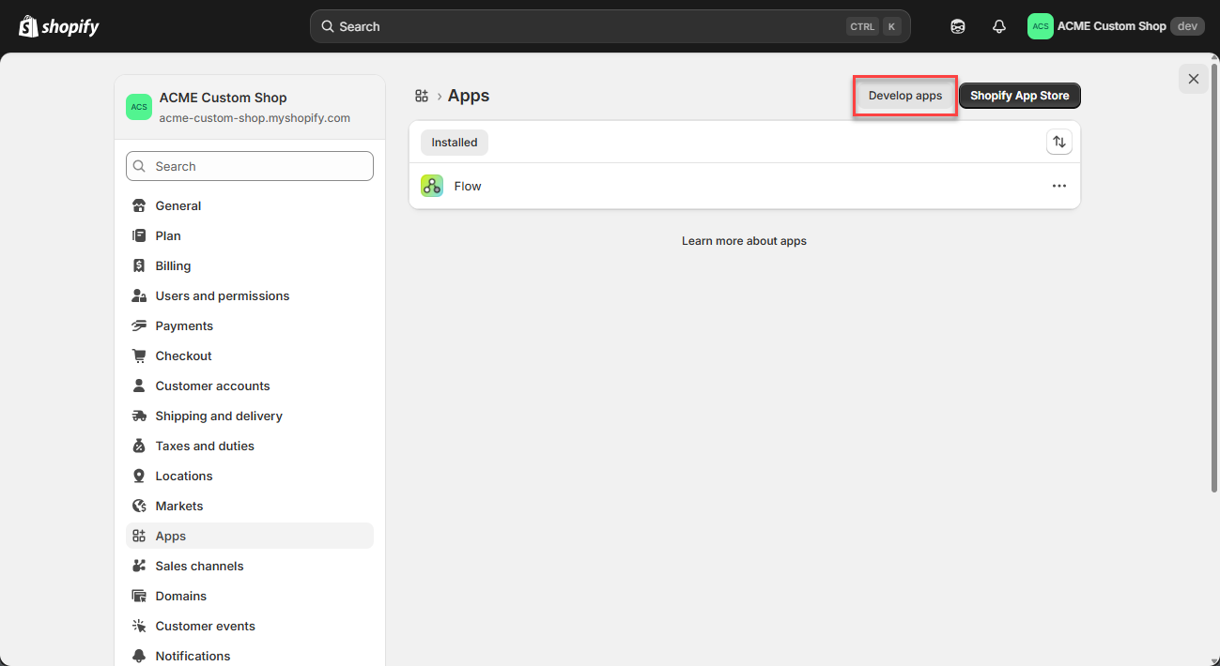Close the settings panel with the X
The height and width of the screenshot is (666, 1220).
[x=1194, y=79]
